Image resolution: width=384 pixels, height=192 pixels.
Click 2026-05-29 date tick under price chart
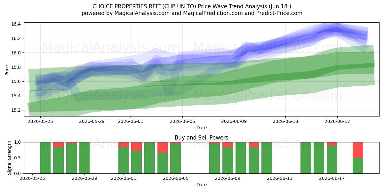pos(92,121)
